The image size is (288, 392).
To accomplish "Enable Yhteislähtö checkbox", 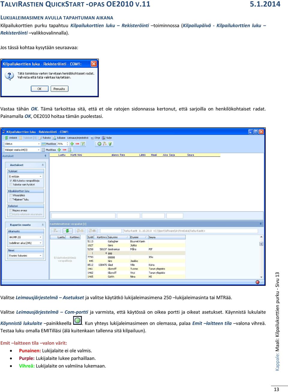I will point(11,195).
